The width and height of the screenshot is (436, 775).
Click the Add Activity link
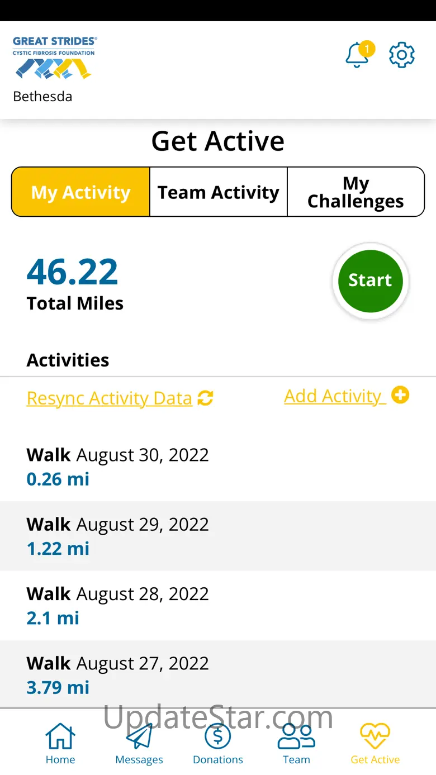pos(335,396)
